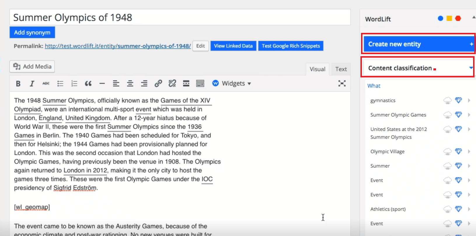476x236 pixels.
Task: Expand the Summer Olympic Games entity arrow
Action: pos(469,115)
